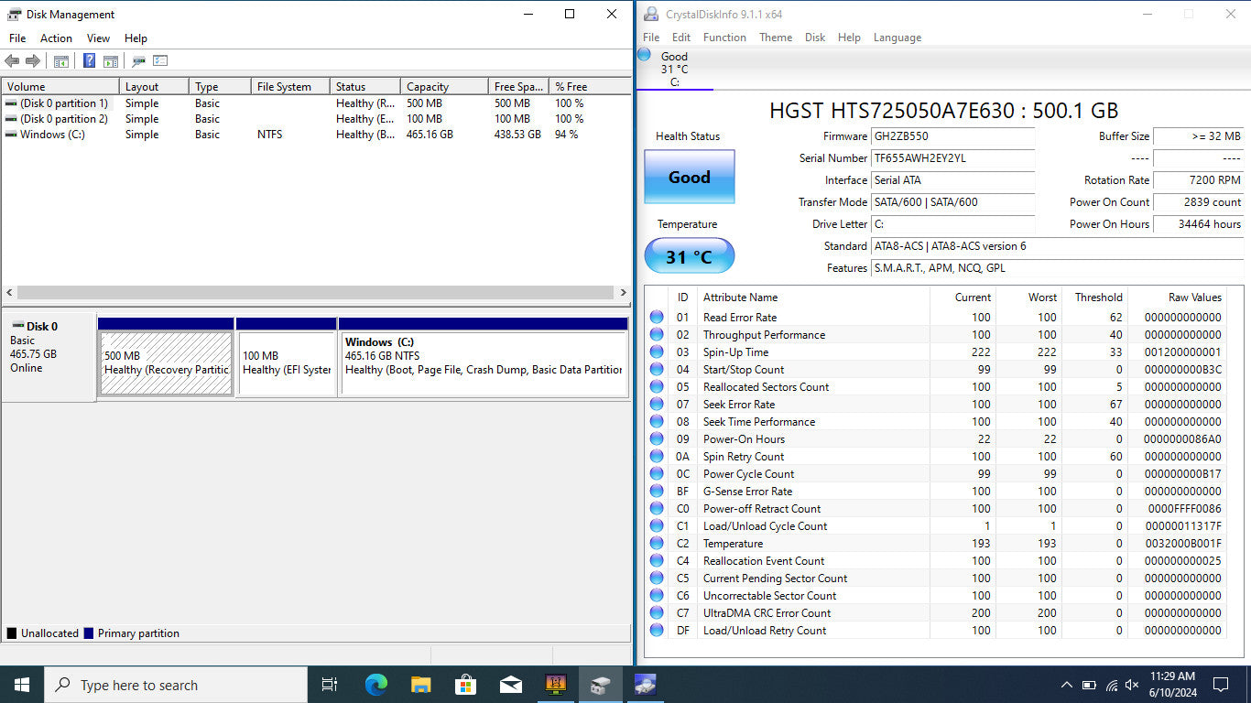Click the Help icon in Disk Management toolbar

(89, 61)
